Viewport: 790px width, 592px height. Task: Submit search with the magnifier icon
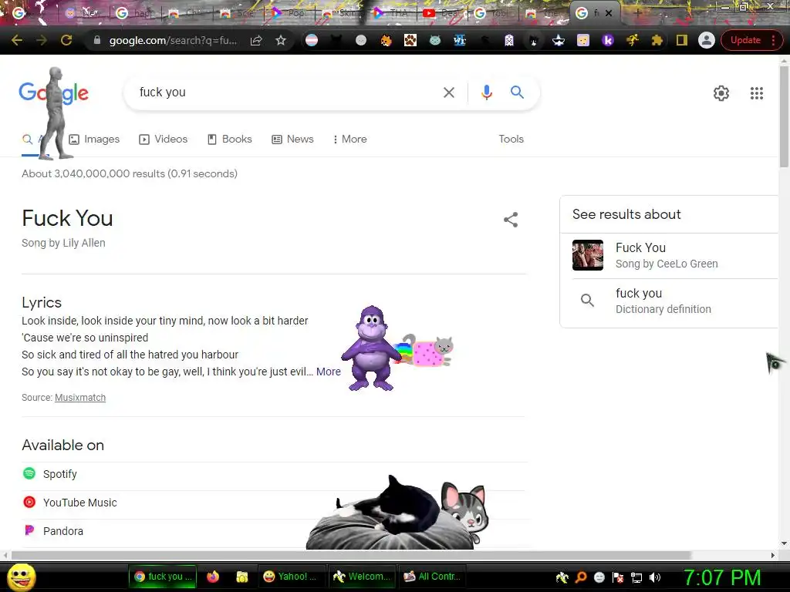pos(517,92)
